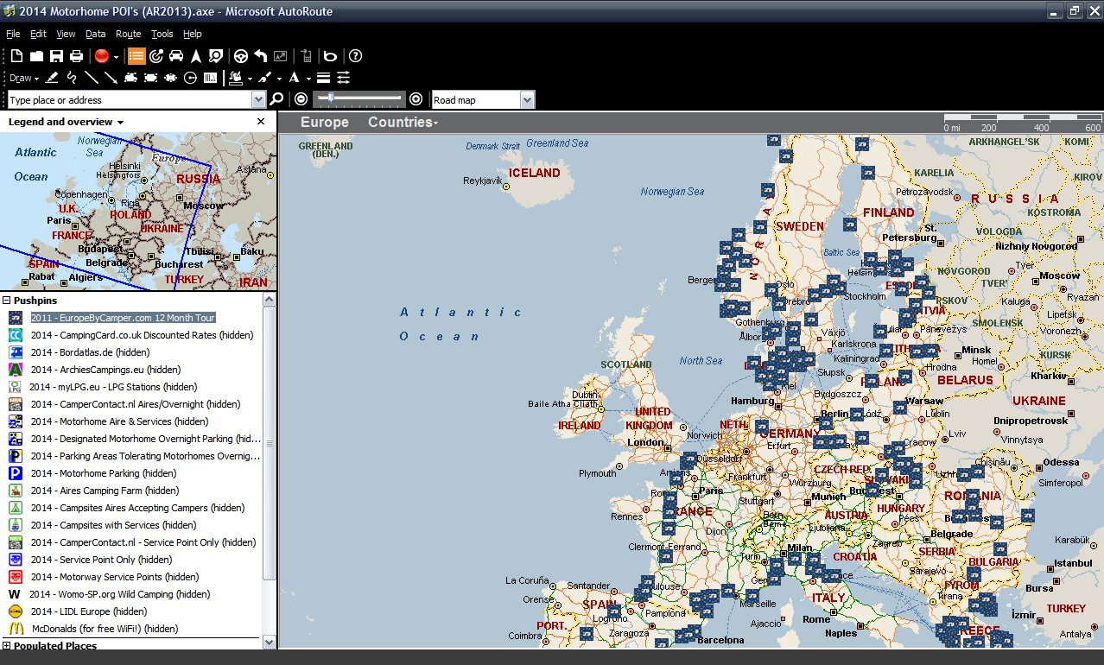Open the line style options icon
The height and width of the screenshot is (665, 1104).
coord(343,78)
